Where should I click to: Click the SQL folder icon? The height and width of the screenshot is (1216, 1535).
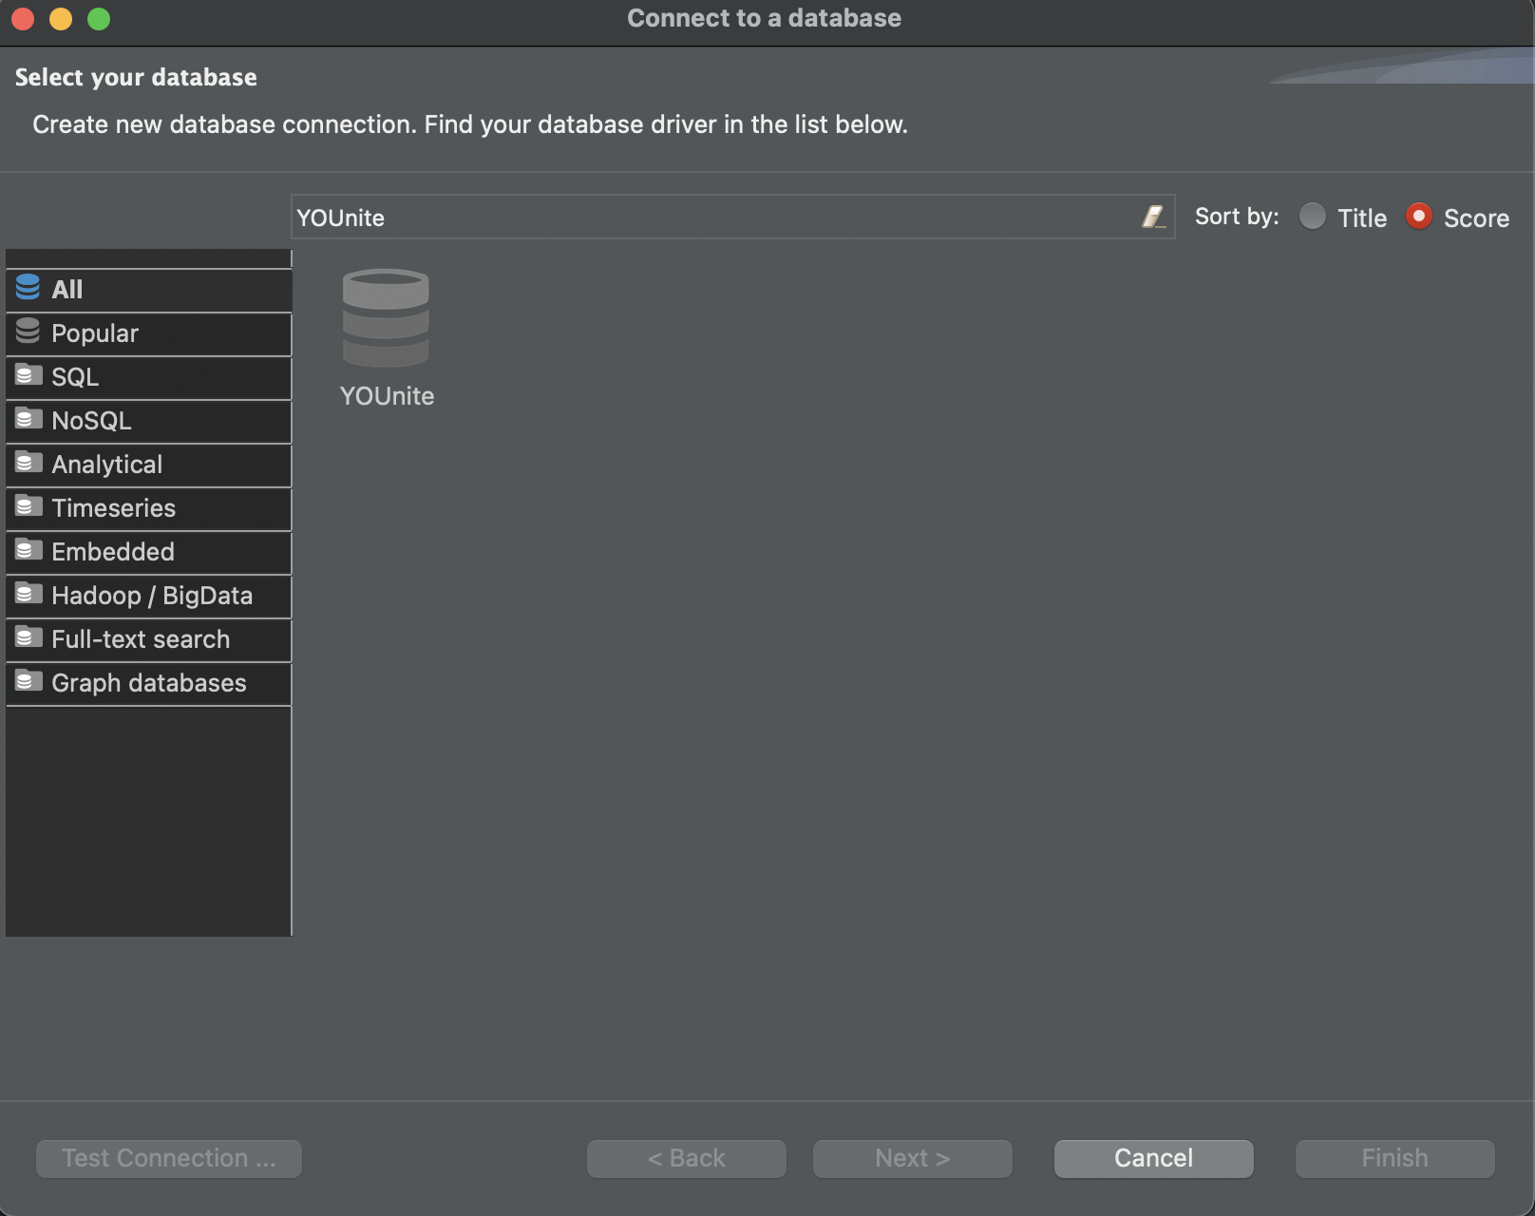pyautogui.click(x=28, y=375)
